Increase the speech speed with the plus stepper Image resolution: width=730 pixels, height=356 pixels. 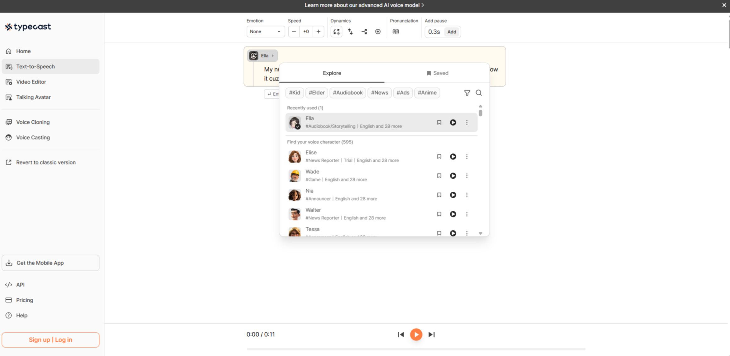pos(318,31)
